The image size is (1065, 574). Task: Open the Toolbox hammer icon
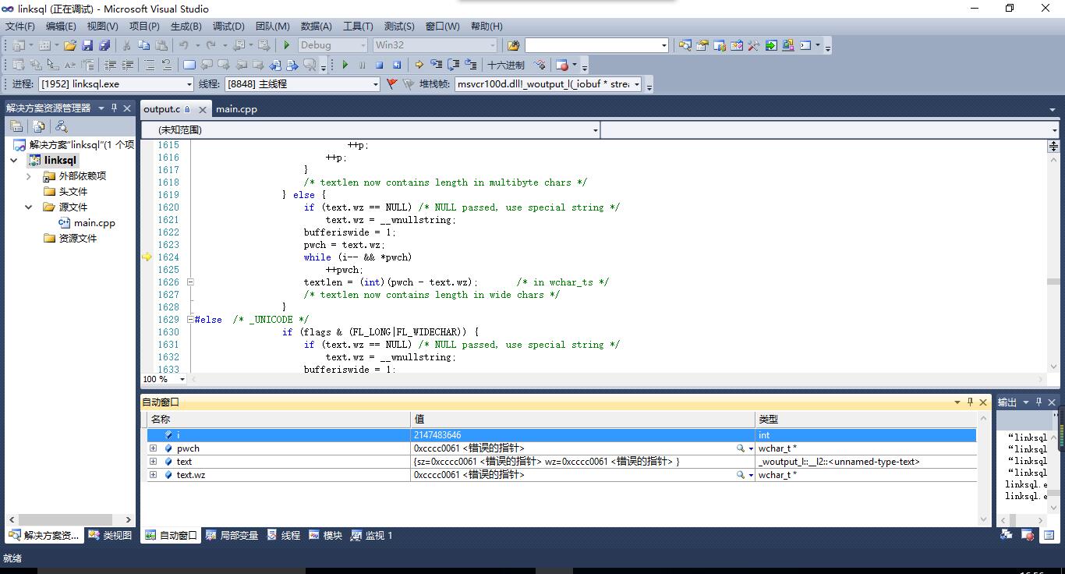click(754, 45)
